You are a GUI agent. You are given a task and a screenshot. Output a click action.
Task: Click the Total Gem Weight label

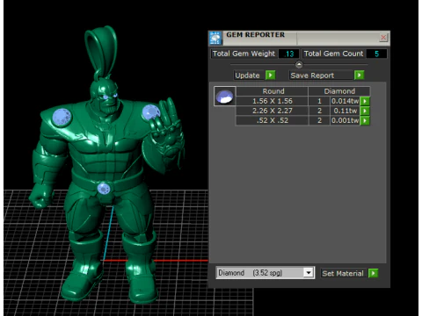[244, 54]
